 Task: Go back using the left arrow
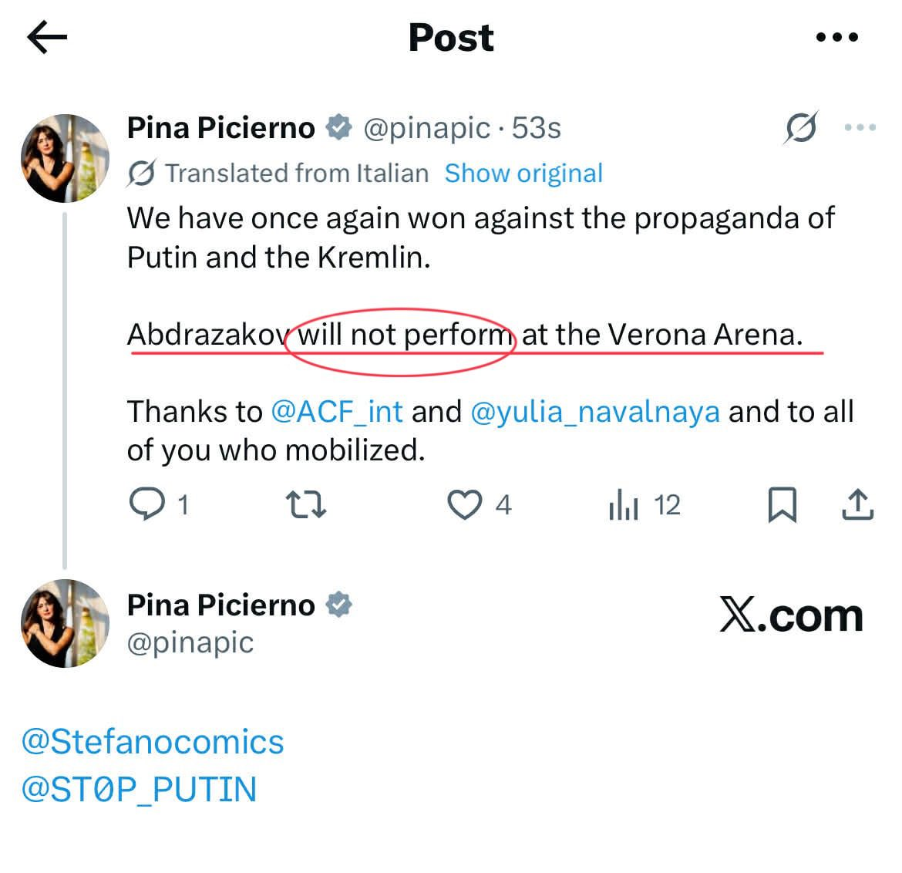click(47, 37)
